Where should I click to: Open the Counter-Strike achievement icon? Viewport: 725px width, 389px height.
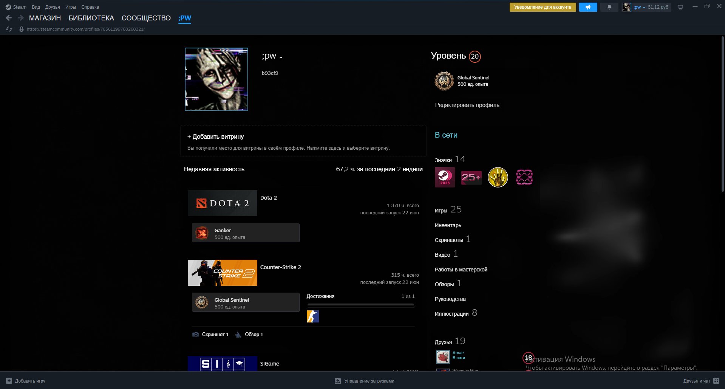313,316
